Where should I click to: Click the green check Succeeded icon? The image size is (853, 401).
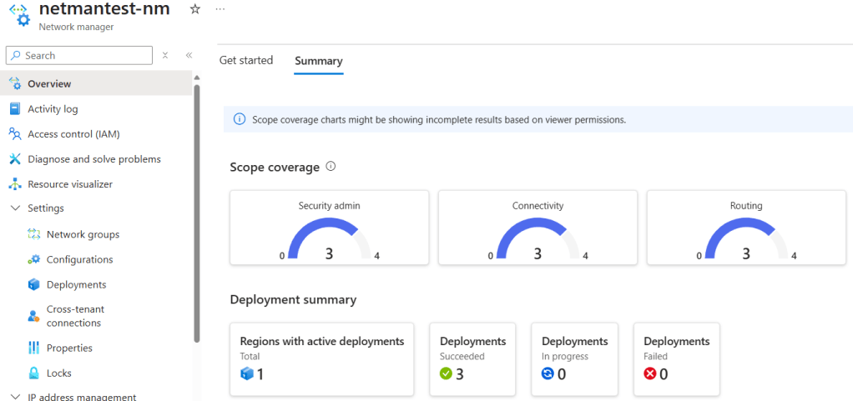pos(446,373)
